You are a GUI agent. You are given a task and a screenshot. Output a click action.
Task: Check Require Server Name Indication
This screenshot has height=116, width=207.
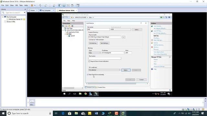point(89,61)
